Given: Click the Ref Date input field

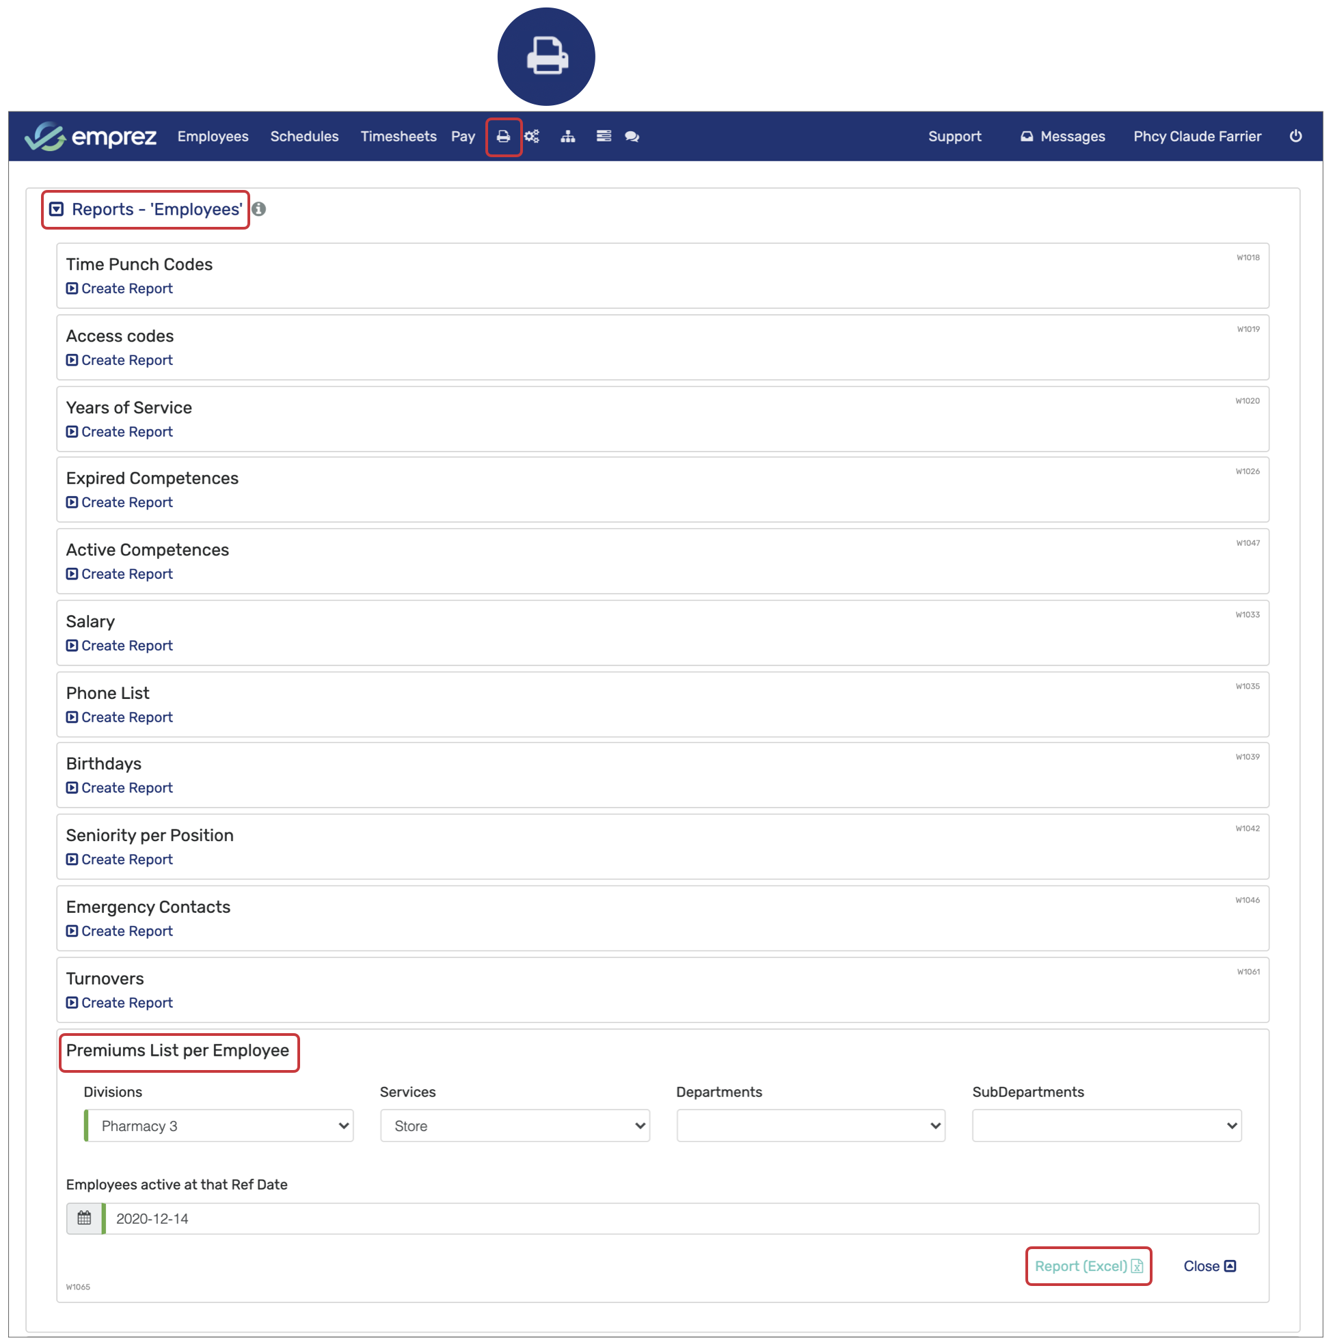Looking at the screenshot, I should click(681, 1218).
